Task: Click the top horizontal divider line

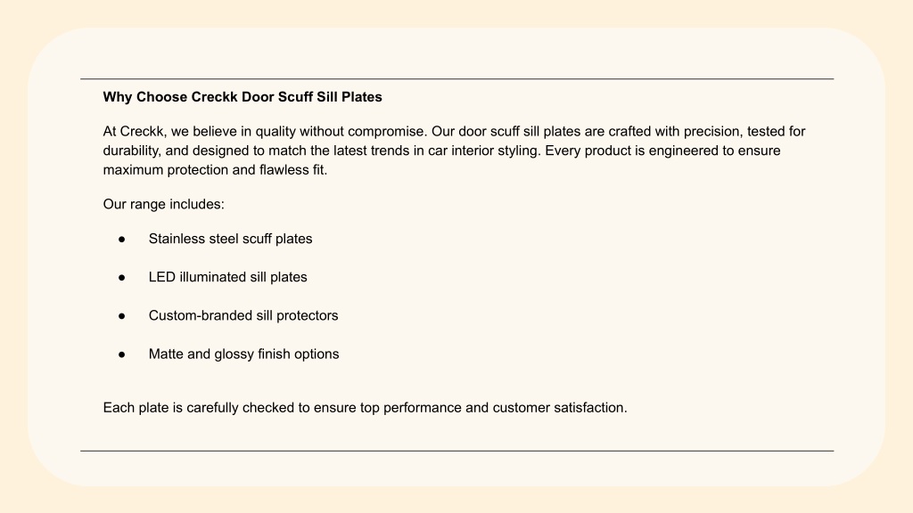Action: click(457, 78)
